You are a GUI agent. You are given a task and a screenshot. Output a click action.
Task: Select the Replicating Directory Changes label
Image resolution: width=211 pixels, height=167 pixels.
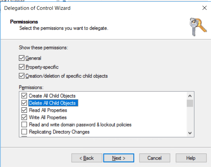(x=59, y=132)
